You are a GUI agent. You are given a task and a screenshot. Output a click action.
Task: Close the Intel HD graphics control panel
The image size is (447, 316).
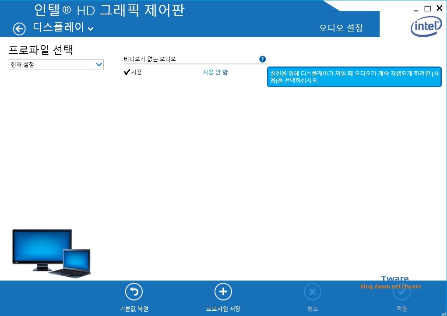coord(439,8)
